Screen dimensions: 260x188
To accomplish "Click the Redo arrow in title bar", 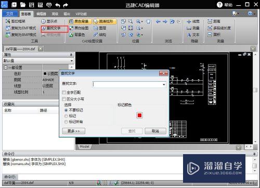I will [x=66, y=5].
